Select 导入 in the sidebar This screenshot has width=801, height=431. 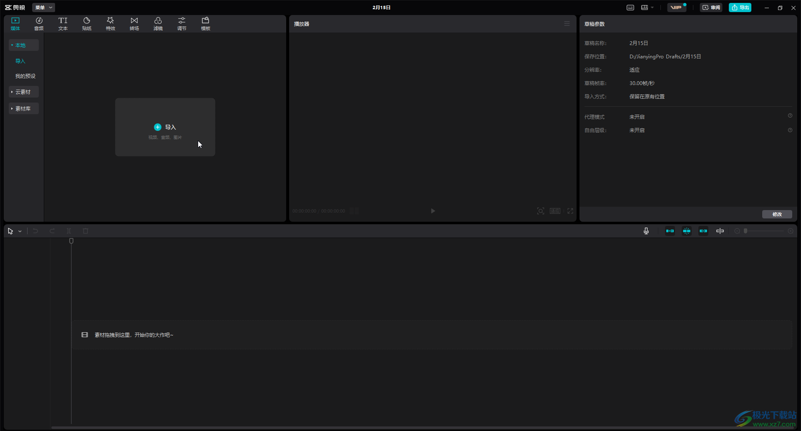[x=20, y=61]
